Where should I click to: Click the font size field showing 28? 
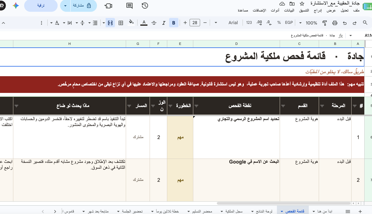195,23
